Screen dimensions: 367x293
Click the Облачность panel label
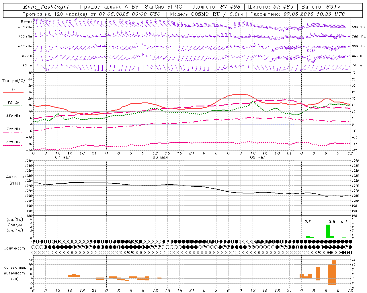pos(15,248)
